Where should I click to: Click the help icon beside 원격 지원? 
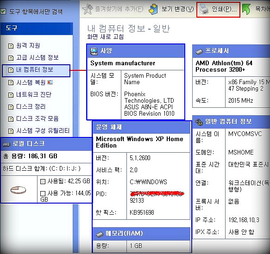11,46
